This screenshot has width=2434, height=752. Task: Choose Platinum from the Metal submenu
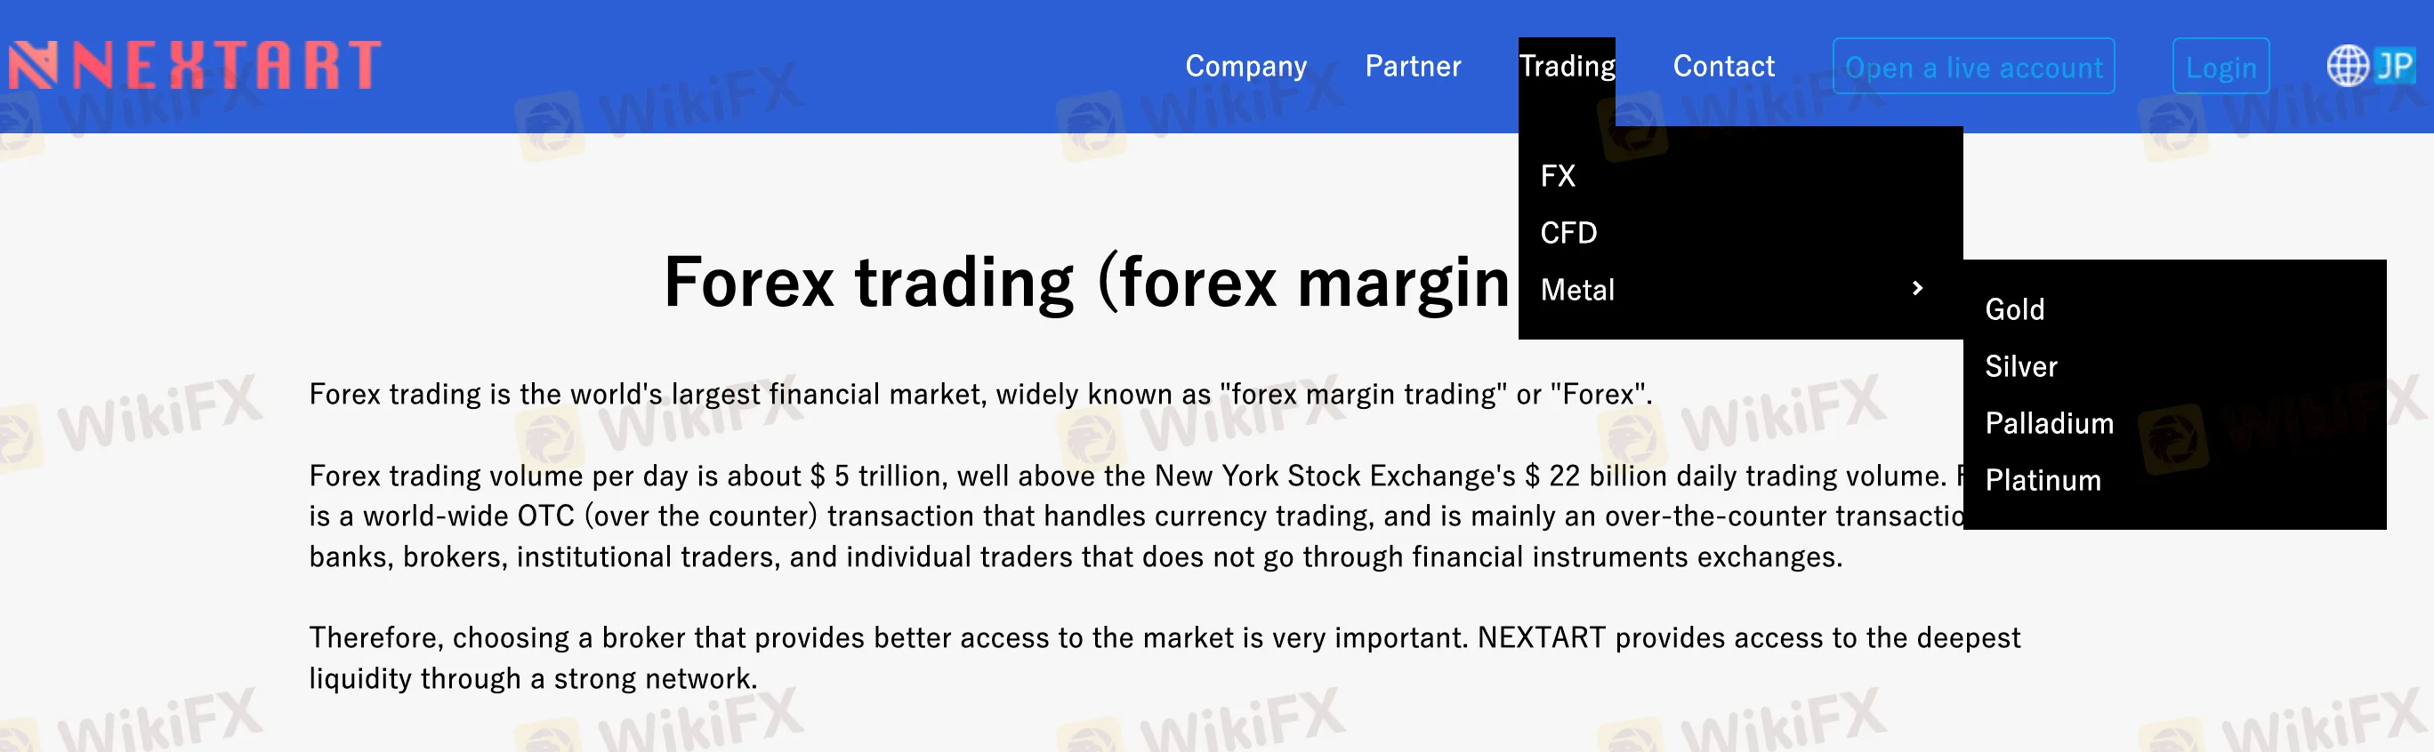coord(2043,480)
